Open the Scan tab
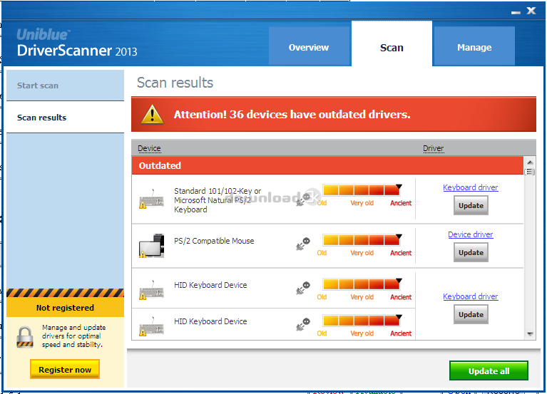 [x=392, y=44]
